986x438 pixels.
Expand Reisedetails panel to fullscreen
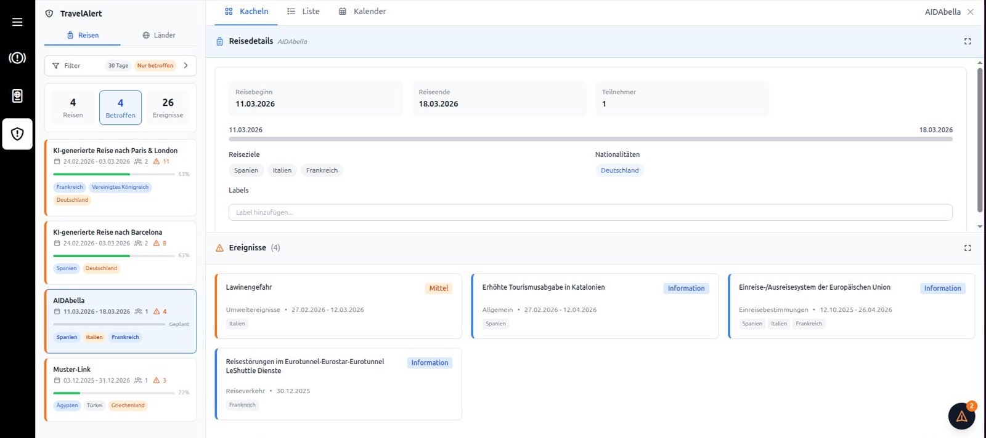coord(968,41)
